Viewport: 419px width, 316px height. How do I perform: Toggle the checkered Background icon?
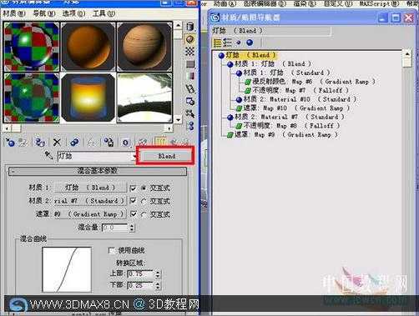(190, 52)
